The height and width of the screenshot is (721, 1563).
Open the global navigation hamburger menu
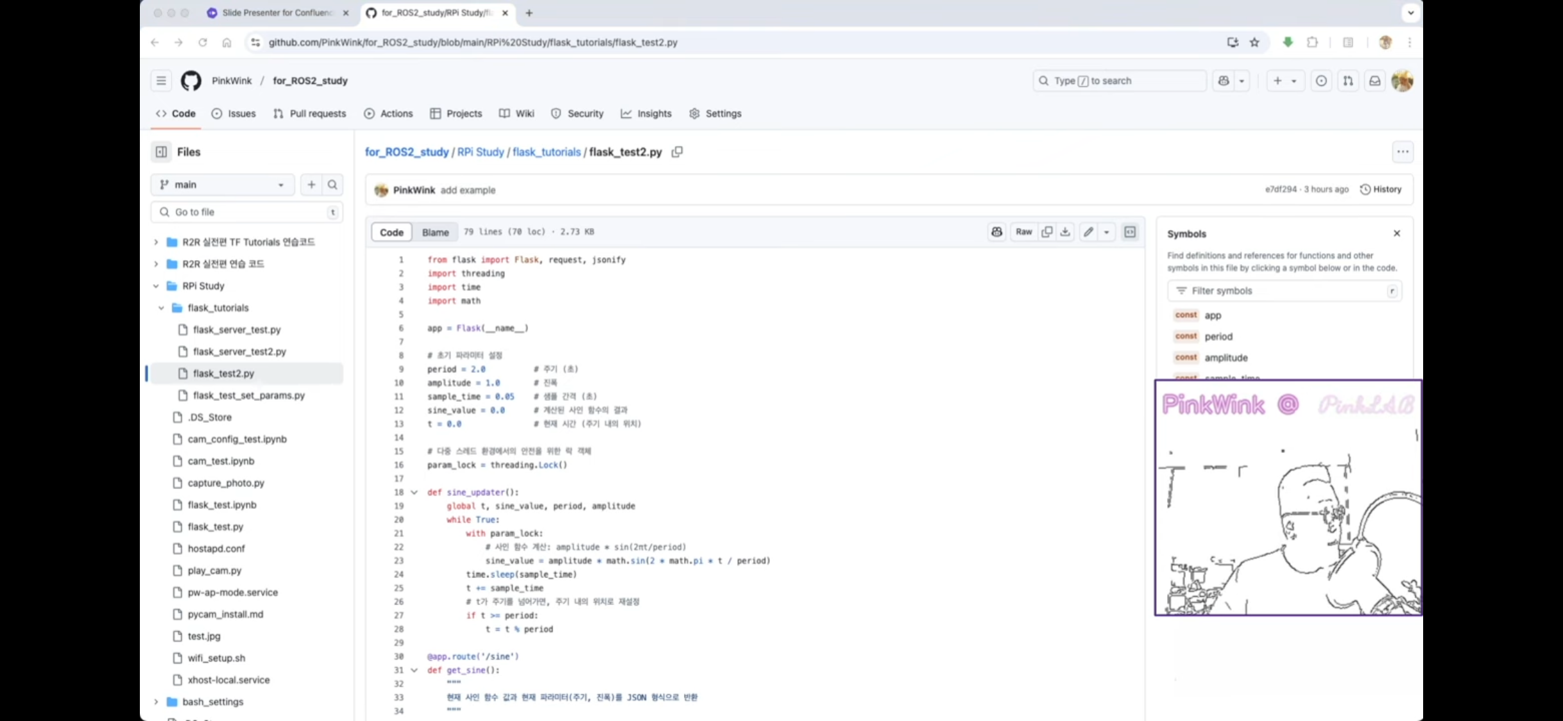pyautogui.click(x=161, y=81)
